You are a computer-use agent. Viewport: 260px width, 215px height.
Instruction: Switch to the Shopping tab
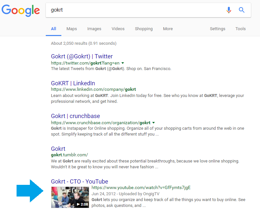[x=144, y=29]
